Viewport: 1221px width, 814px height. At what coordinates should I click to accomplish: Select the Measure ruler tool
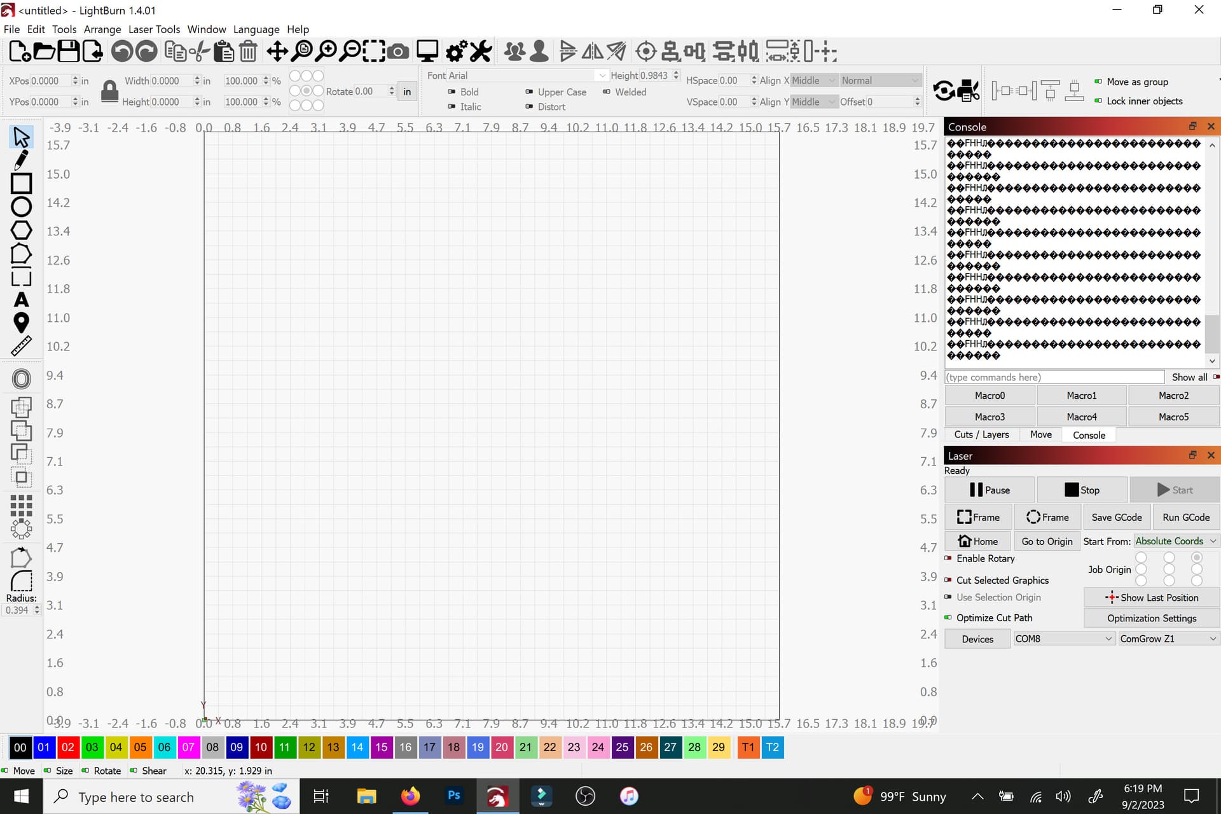[x=21, y=346]
